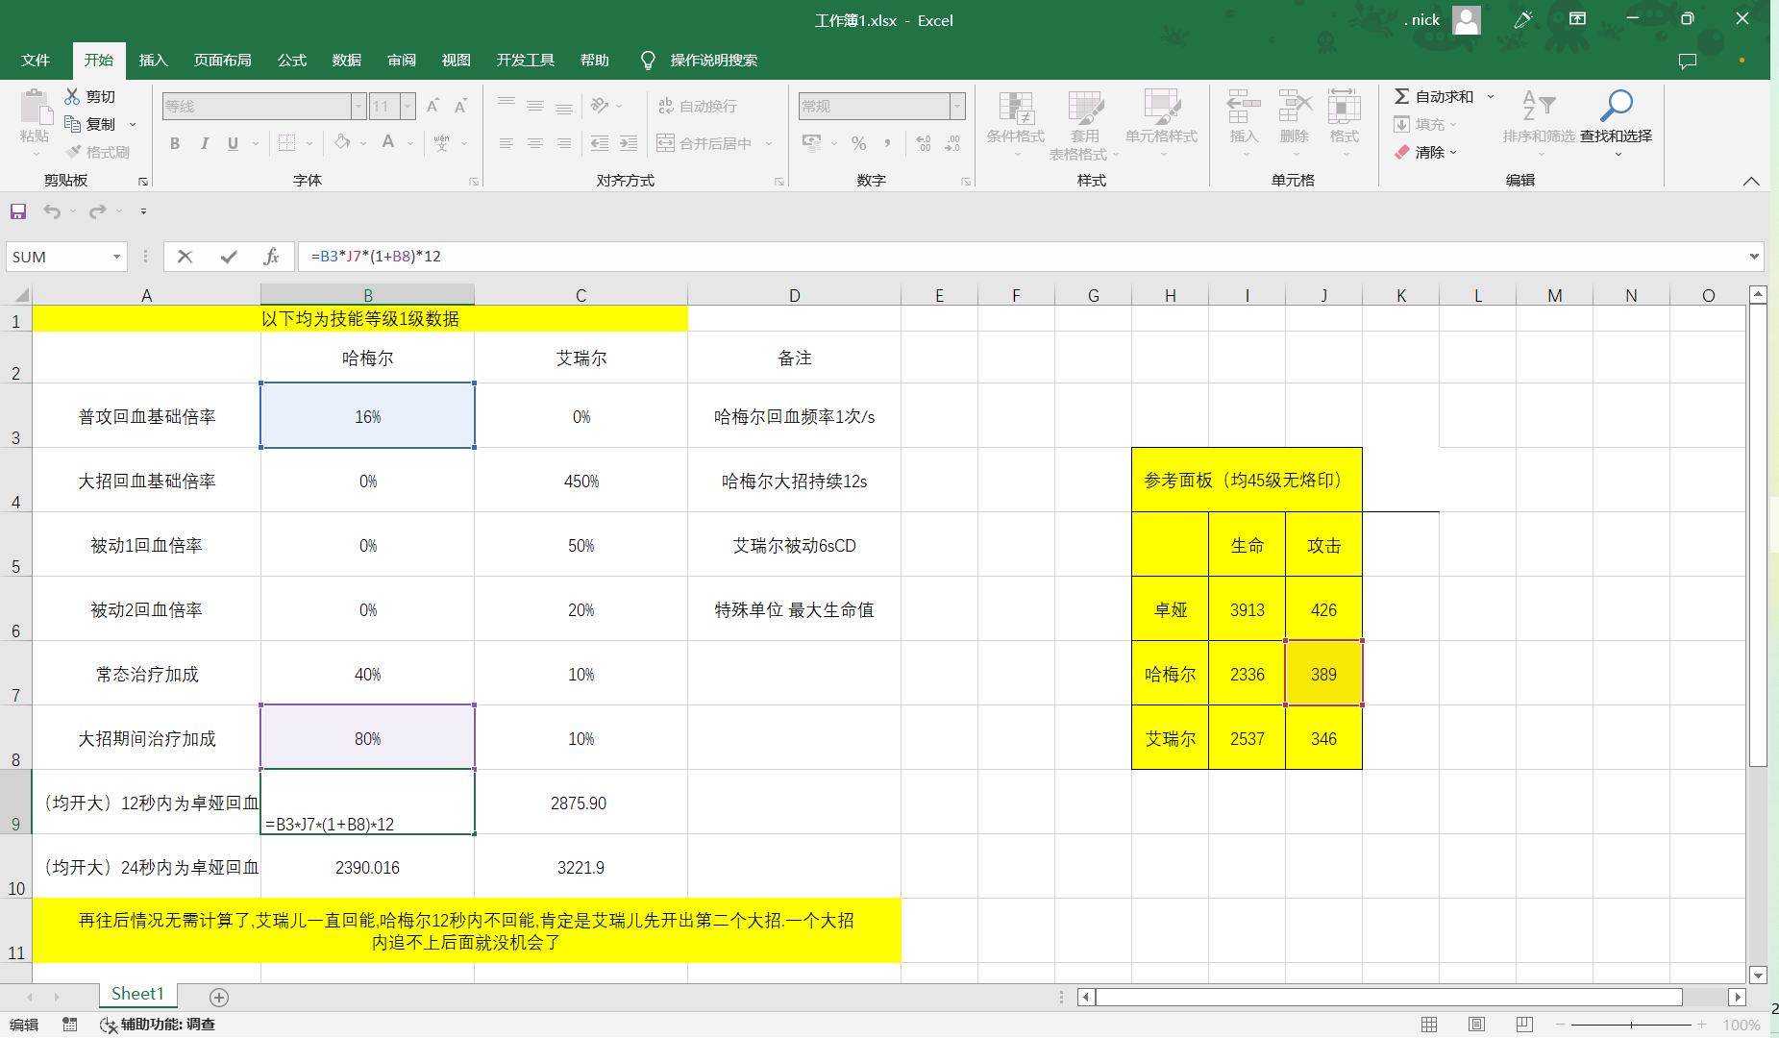Click the Find and Select magnifier icon
This screenshot has height=1038, width=1779.
[1617, 106]
